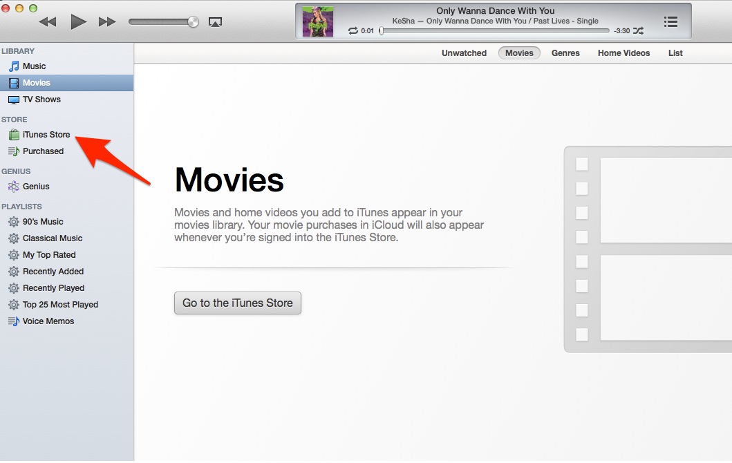The width and height of the screenshot is (732, 463).
Task: Click the My Top Rated gear icon
Action: click(x=14, y=255)
